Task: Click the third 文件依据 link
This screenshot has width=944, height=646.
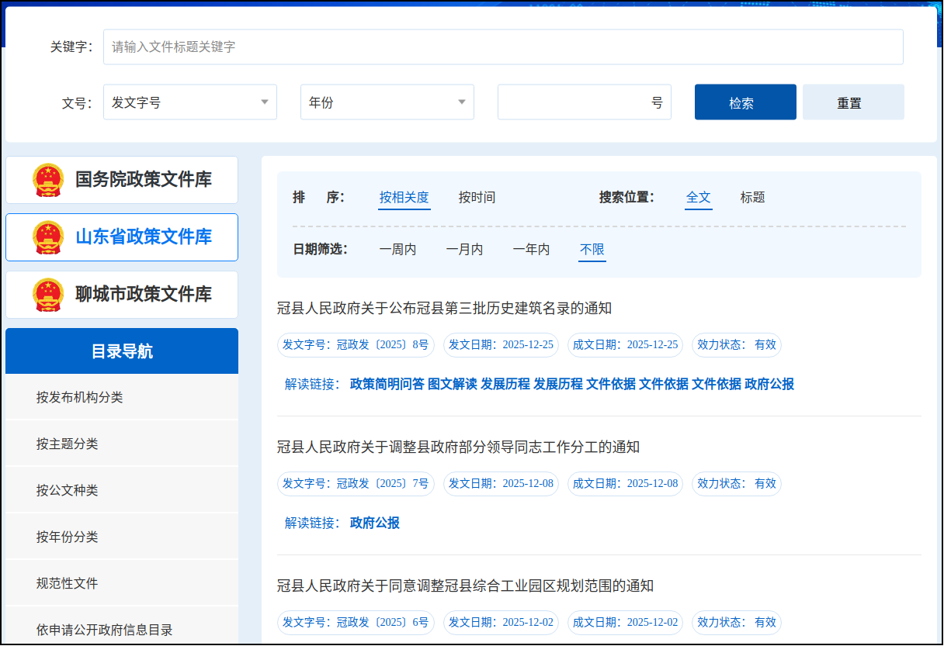Action: tap(717, 385)
